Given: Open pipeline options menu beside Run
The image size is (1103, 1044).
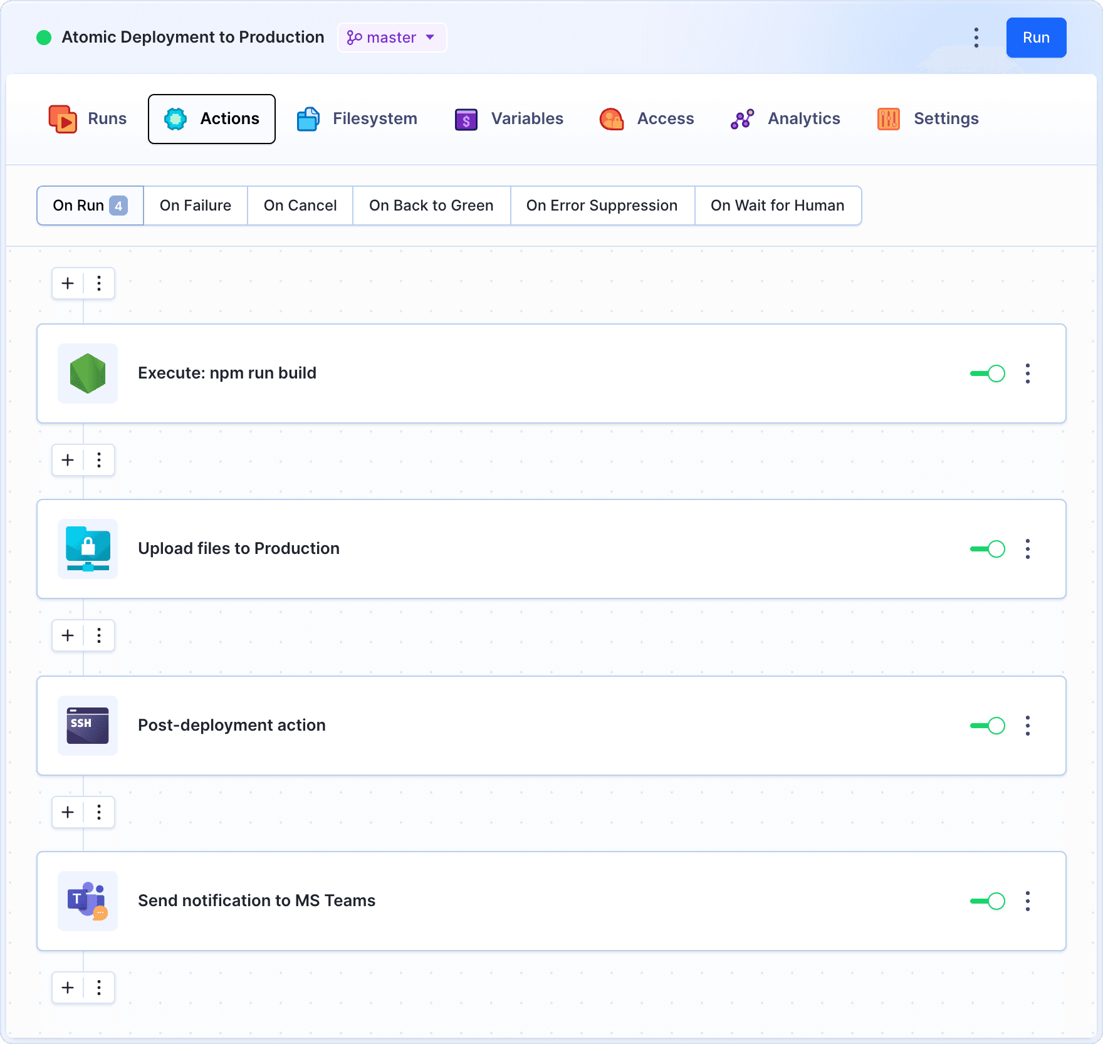Looking at the screenshot, I should 976,38.
